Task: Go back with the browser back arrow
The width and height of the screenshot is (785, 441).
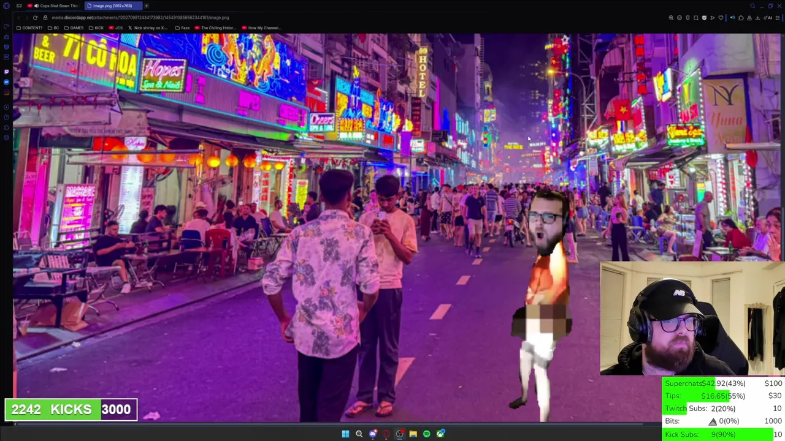Action: [18, 18]
